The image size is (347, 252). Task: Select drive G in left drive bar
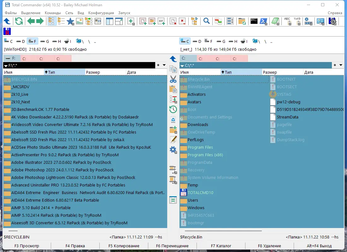point(45,41)
